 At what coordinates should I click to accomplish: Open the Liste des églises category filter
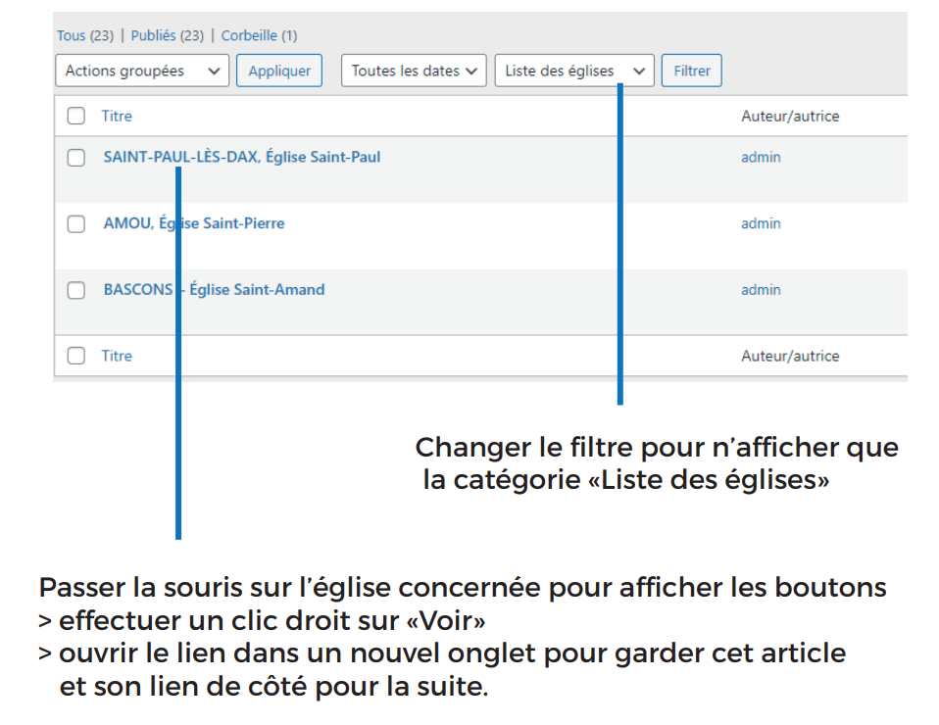[x=574, y=71]
